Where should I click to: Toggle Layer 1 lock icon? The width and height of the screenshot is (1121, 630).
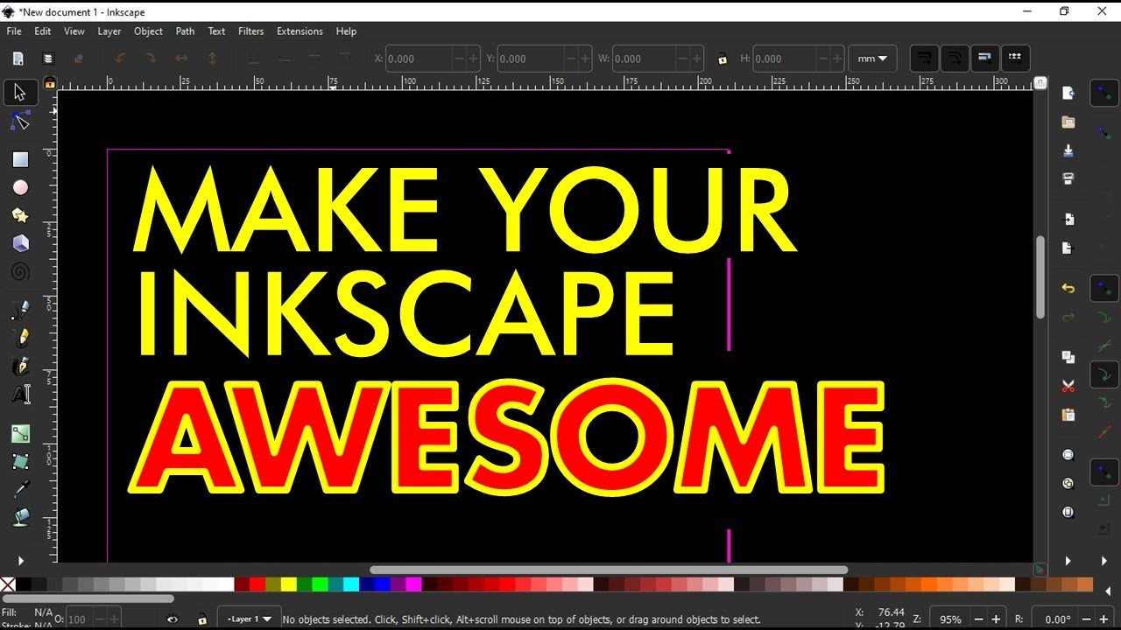pos(202,619)
